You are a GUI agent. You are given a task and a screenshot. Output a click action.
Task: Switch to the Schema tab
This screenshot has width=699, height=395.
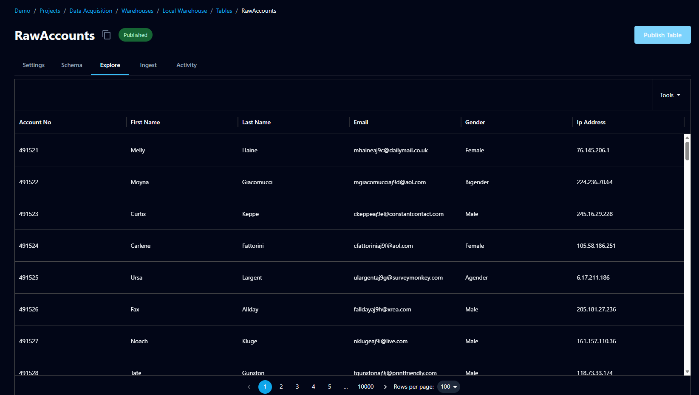point(72,65)
